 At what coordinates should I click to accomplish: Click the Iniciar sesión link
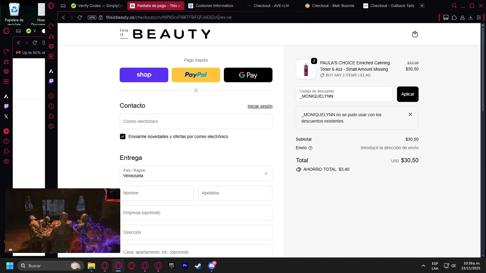260,106
